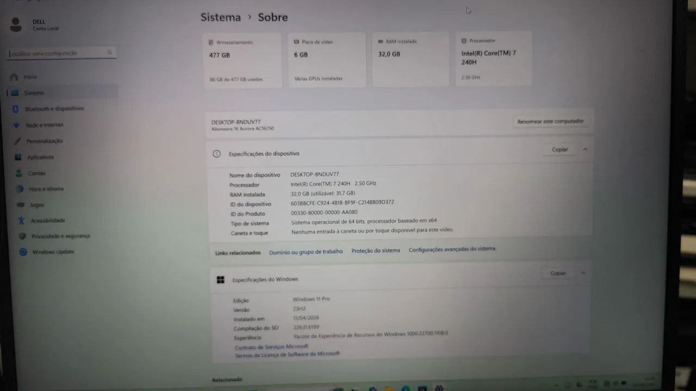Open the RAM instalada 32,0 GB card

point(411,59)
